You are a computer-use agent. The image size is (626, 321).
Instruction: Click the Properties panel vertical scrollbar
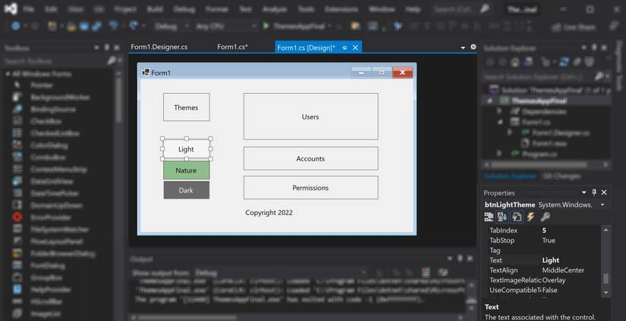click(606, 261)
